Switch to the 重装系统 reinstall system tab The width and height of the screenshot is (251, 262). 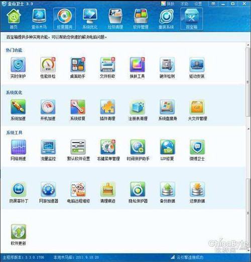[x=166, y=19]
